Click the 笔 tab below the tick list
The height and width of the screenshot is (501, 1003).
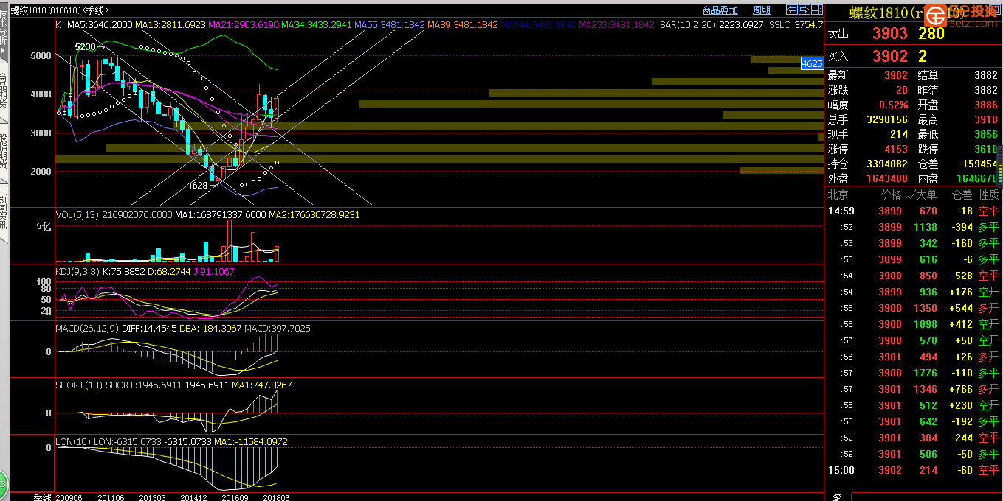(x=838, y=497)
